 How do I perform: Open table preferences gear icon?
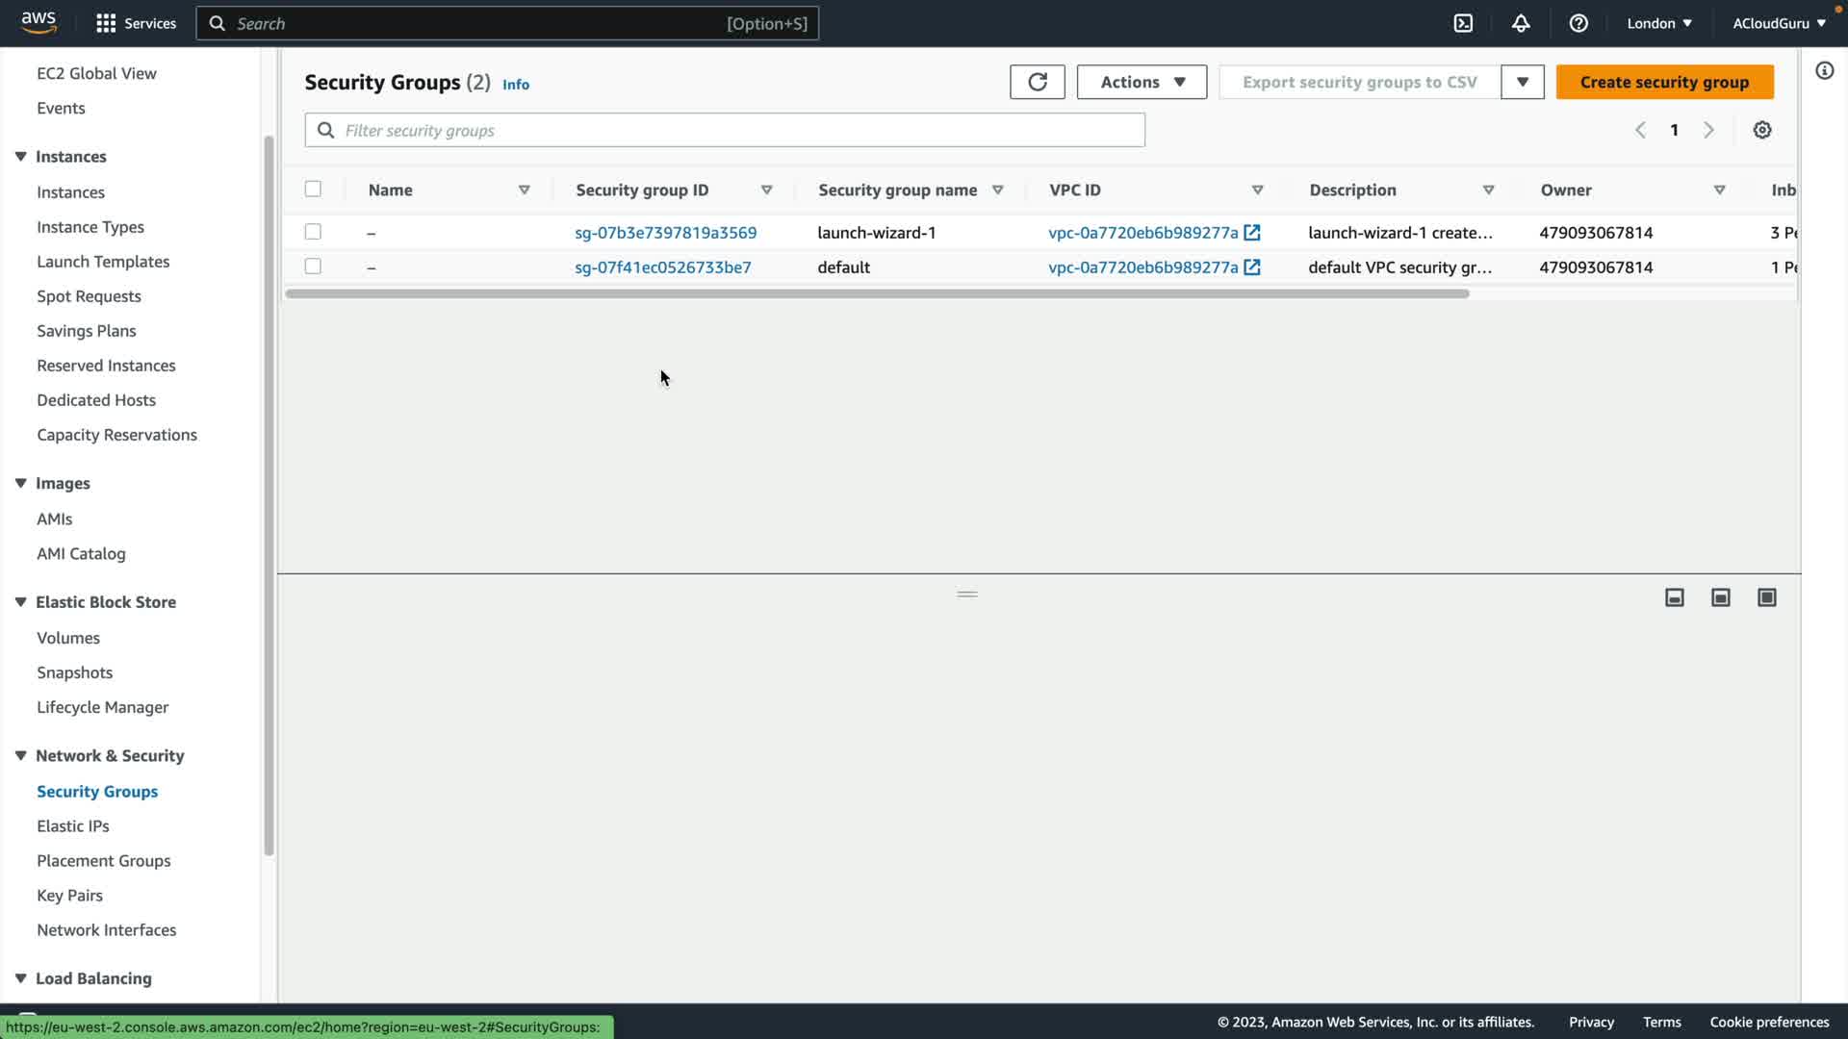click(1761, 130)
